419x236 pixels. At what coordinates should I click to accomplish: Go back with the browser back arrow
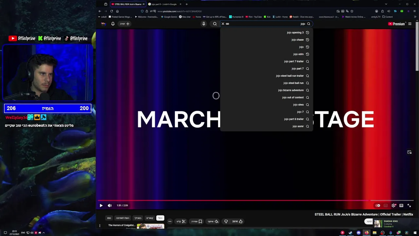[x=100, y=11]
